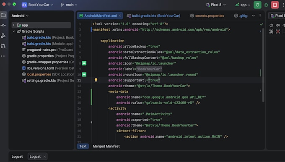Open the Pixel 8 device selector dropdown
The image size is (285, 162).
[216, 5]
